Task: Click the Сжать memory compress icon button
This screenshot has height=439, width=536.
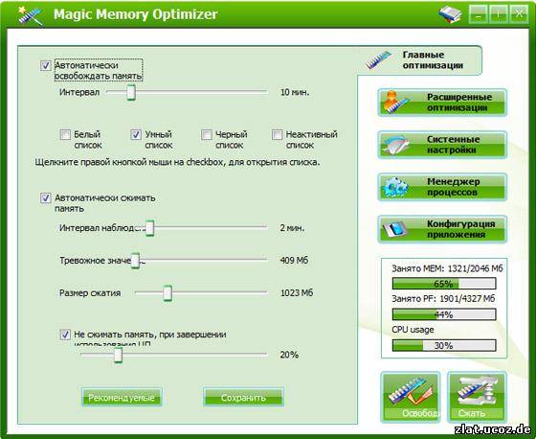Action: (477, 397)
